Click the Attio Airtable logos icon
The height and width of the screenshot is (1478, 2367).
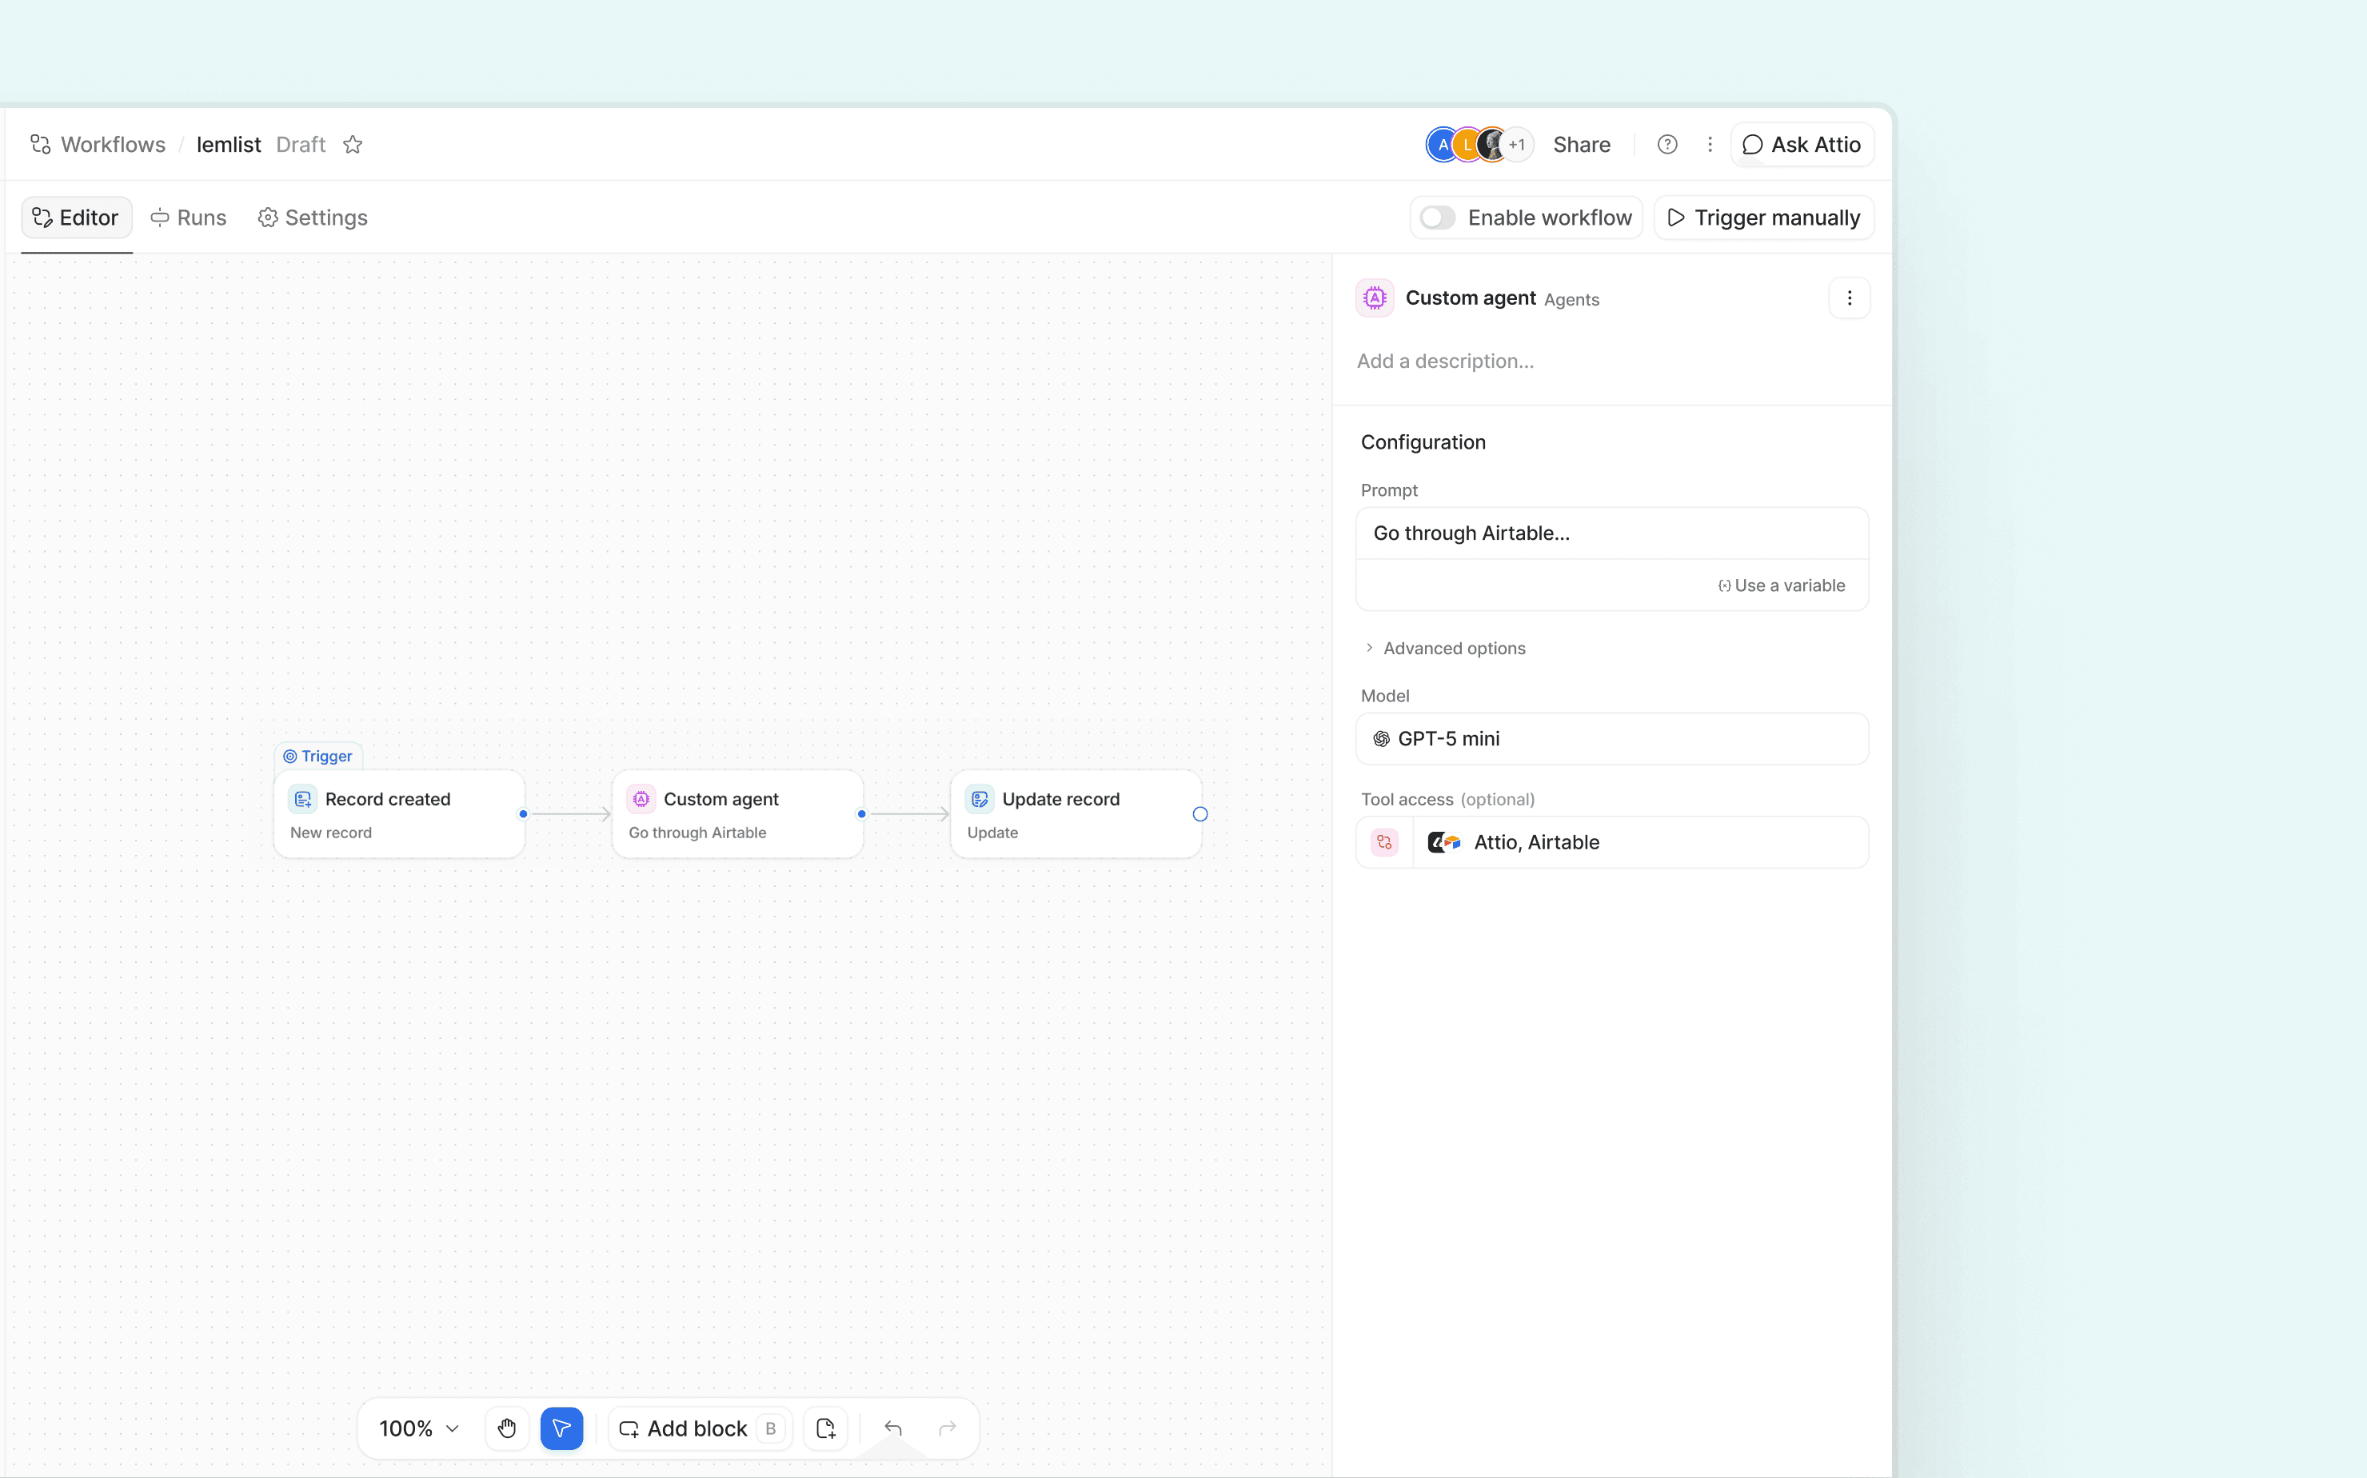(x=1443, y=843)
